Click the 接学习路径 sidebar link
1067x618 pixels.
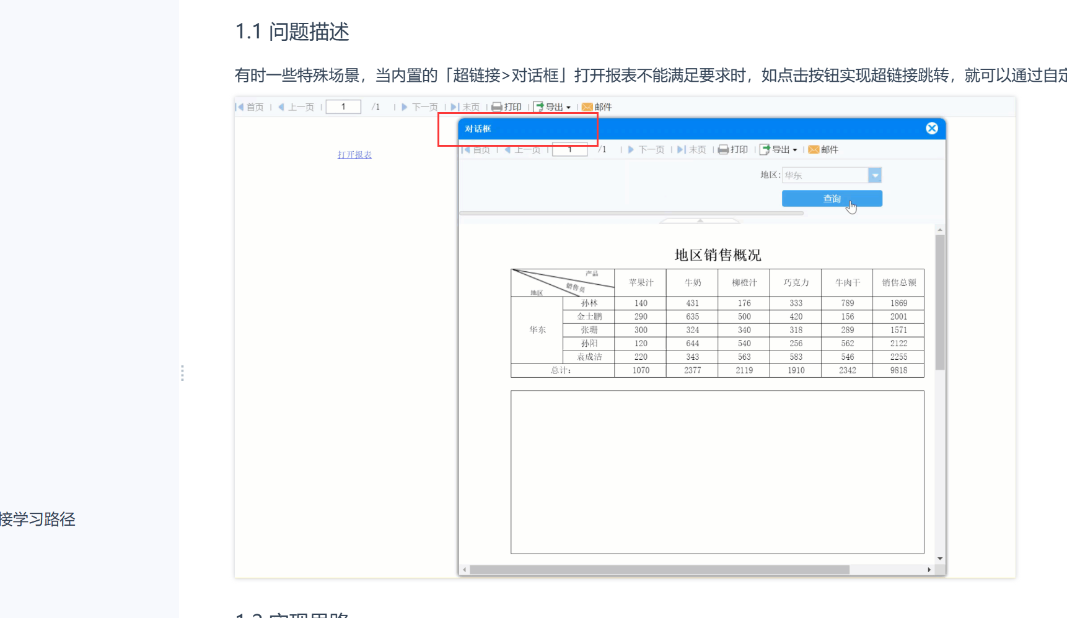[x=38, y=520]
